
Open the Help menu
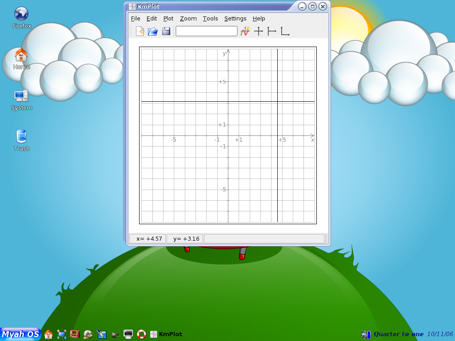tap(259, 19)
